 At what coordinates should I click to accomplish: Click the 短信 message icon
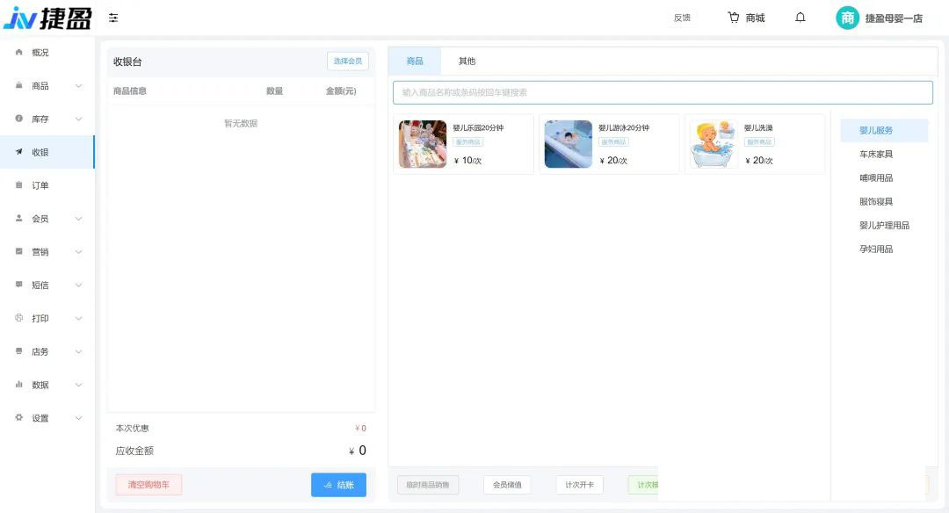coord(18,285)
